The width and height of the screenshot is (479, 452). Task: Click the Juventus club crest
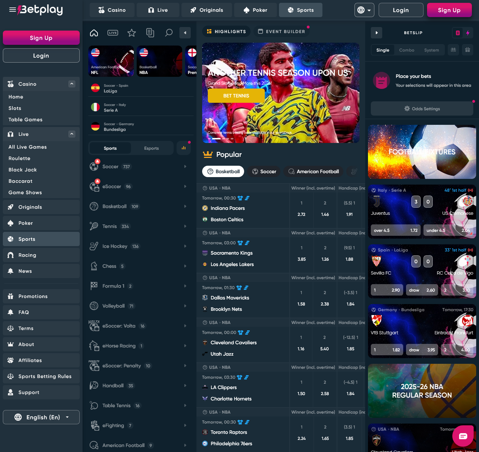pyautogui.click(x=377, y=201)
